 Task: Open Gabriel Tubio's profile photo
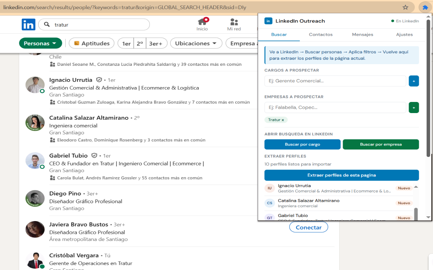point(35,161)
